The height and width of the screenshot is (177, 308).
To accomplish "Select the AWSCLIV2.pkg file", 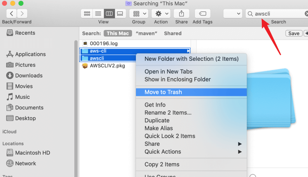I will point(107,66).
